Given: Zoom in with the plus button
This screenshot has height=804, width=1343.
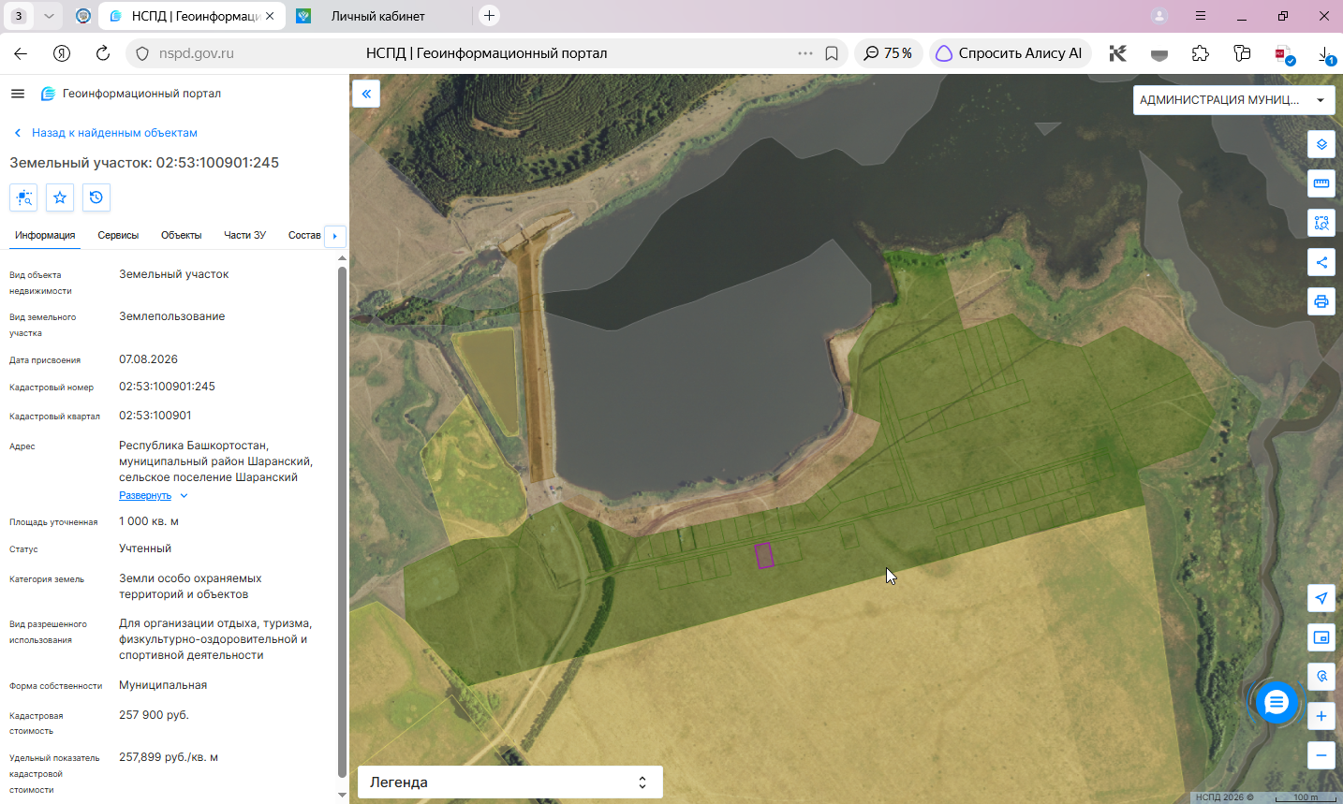Looking at the screenshot, I should click(x=1321, y=716).
